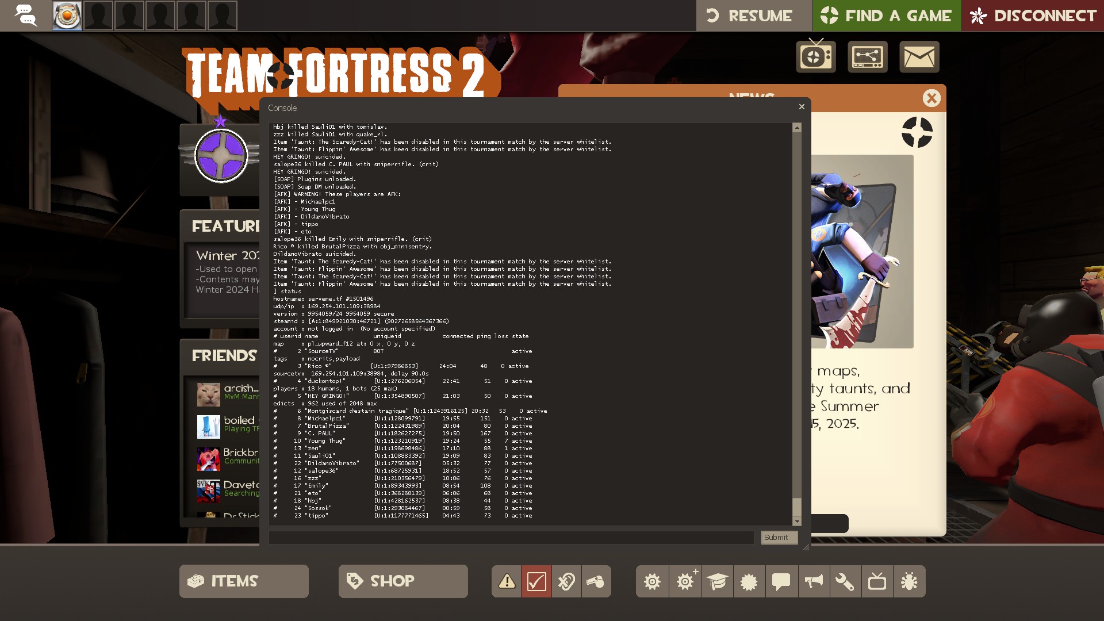Screen dimensions: 1104x621
Task: Click the bug report icon
Action: click(x=909, y=581)
